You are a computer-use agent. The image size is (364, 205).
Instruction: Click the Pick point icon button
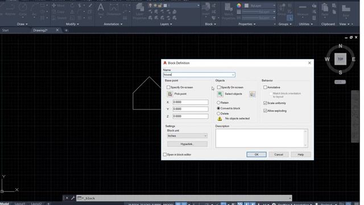coord(170,94)
